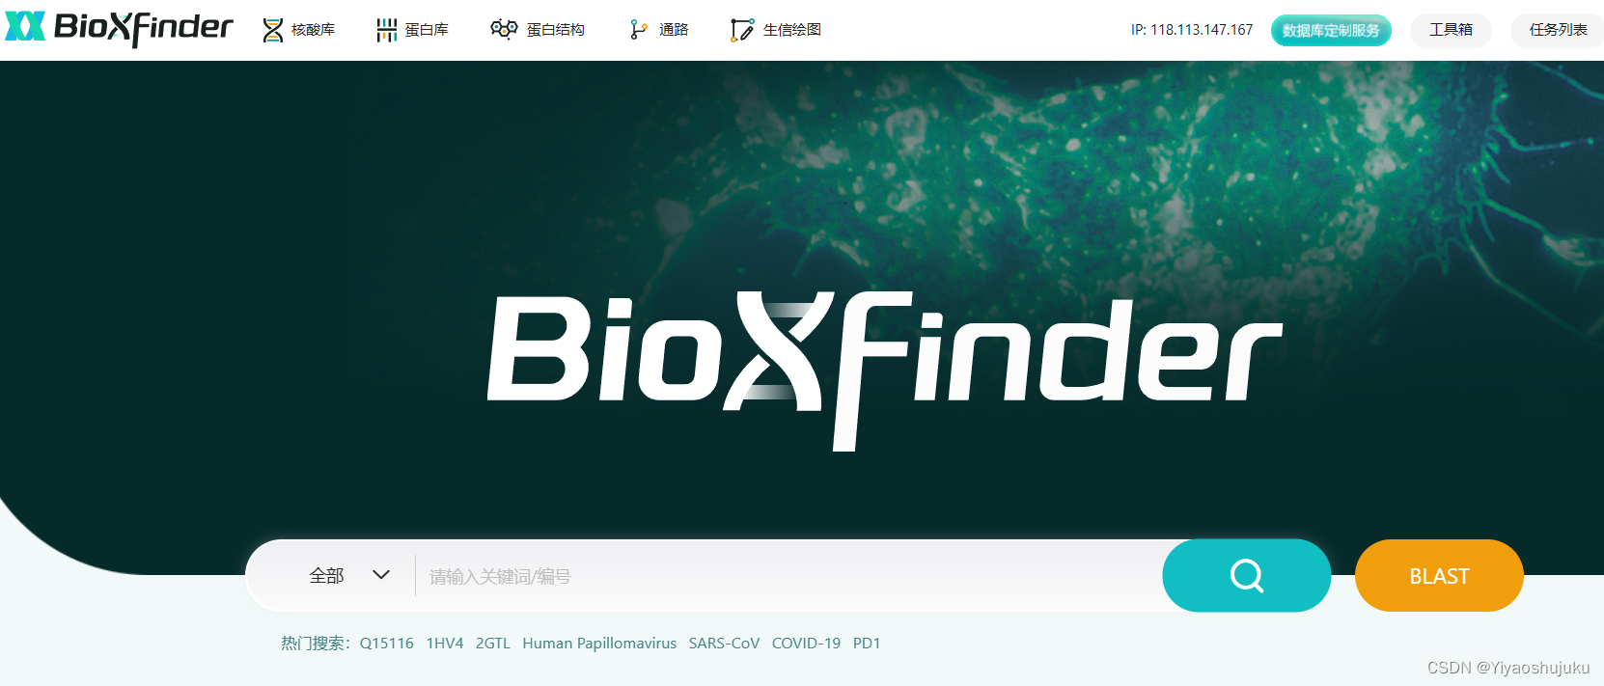1604x686 pixels.
Task: Click the keyword search input field
Action: point(788,576)
